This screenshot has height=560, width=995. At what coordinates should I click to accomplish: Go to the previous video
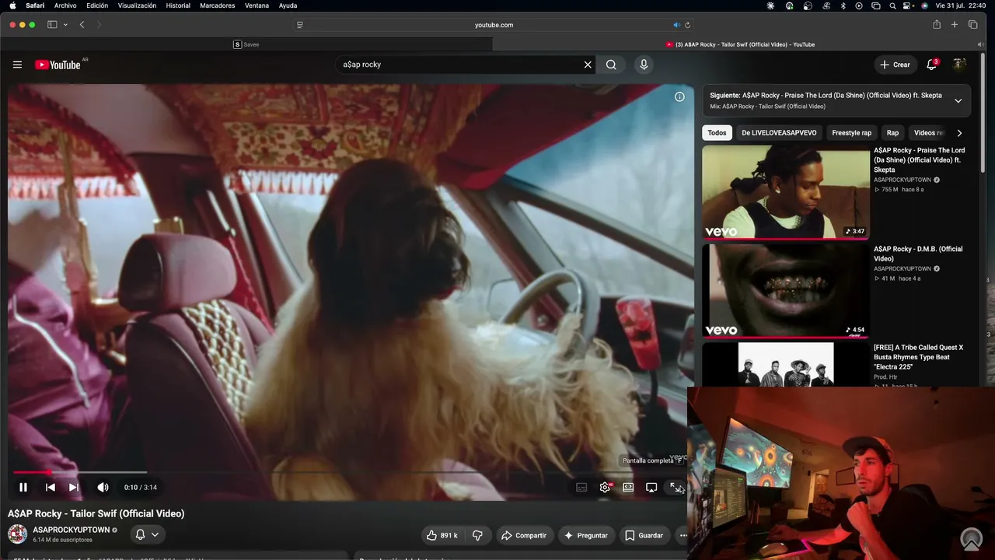tap(50, 487)
